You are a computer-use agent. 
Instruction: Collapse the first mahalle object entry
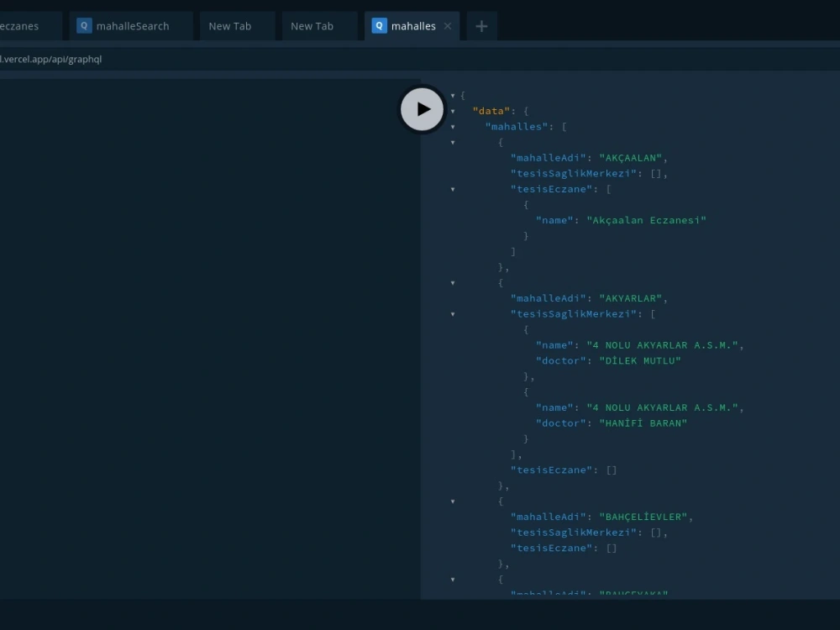[453, 142]
